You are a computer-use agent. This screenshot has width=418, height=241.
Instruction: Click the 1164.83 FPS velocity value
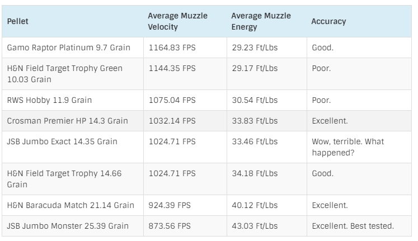click(172, 48)
